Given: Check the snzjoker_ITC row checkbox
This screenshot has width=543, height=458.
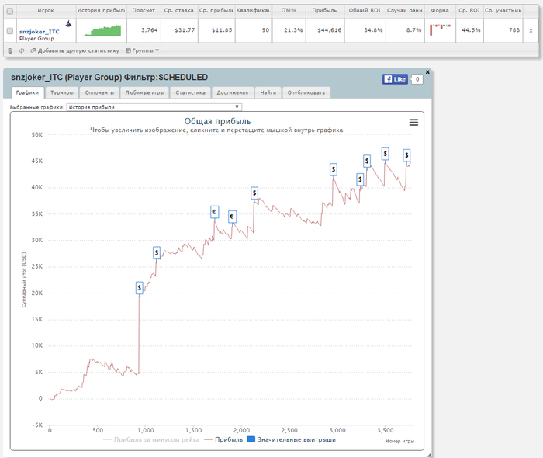Looking at the screenshot, I should coord(10,31).
